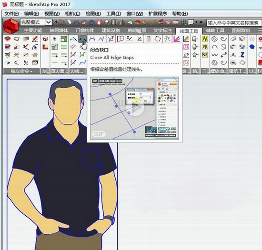Expand the toolbar overflow down arrow
The width and height of the screenshot is (262, 250).
point(201,22)
